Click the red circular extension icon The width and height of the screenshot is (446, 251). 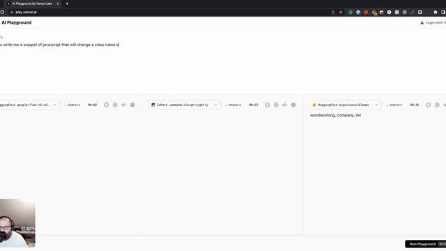click(x=366, y=13)
